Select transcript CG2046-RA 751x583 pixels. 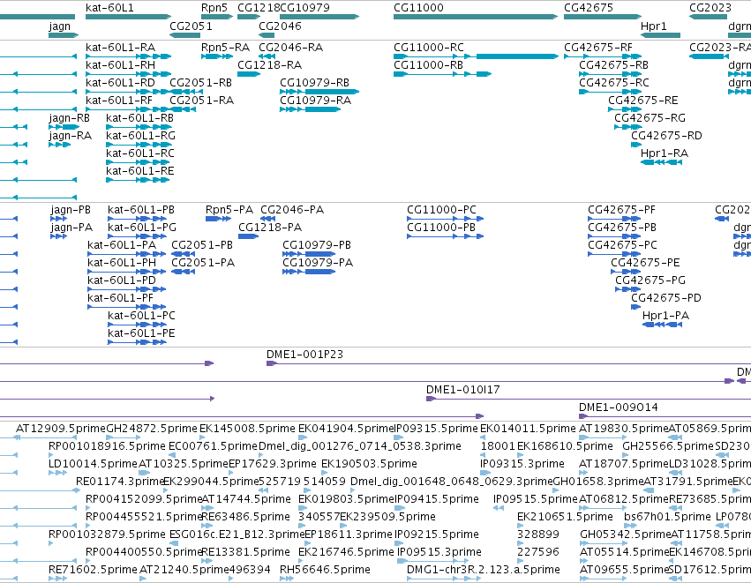[x=291, y=48]
